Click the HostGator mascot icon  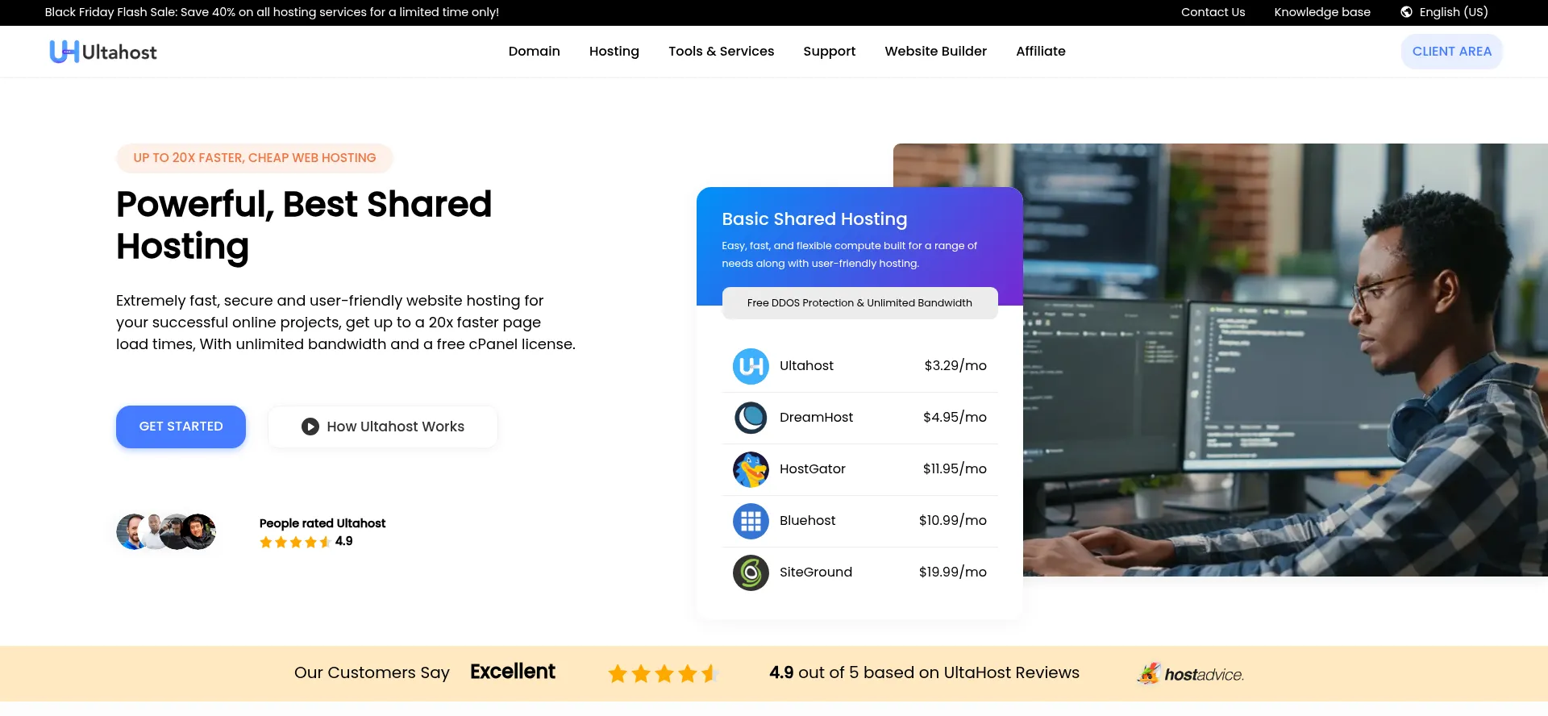click(751, 469)
